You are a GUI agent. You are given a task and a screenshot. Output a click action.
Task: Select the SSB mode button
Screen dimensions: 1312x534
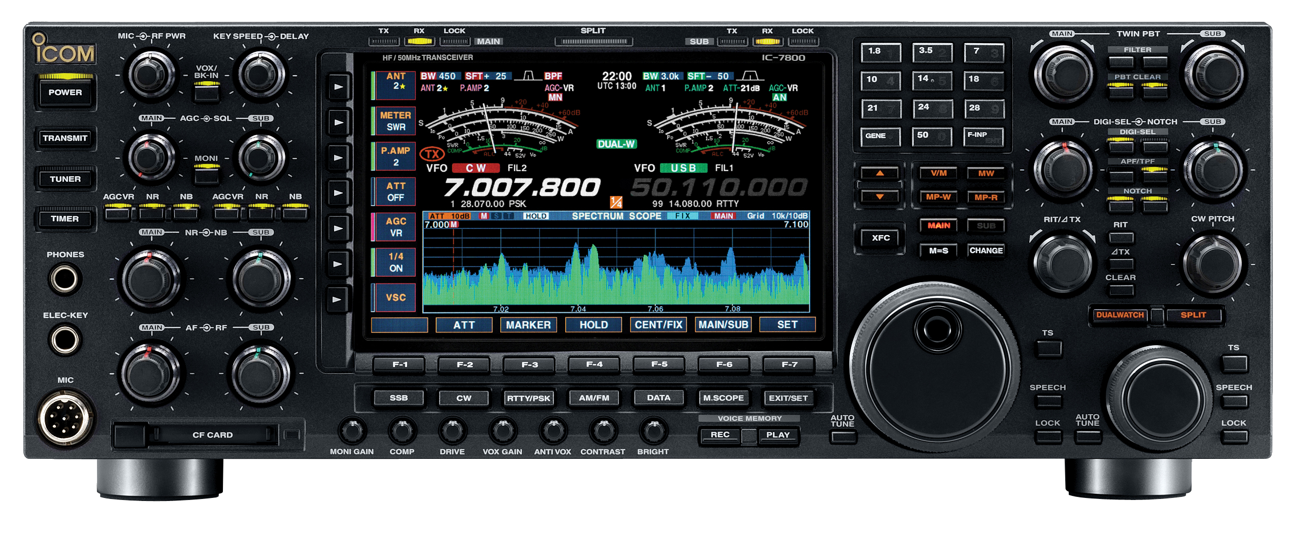(399, 398)
